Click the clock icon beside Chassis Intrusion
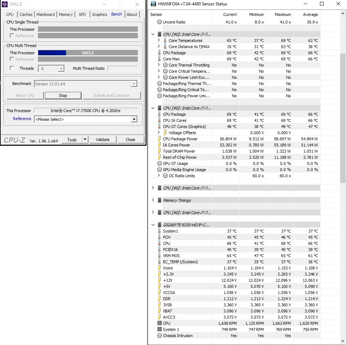 tap(159, 336)
